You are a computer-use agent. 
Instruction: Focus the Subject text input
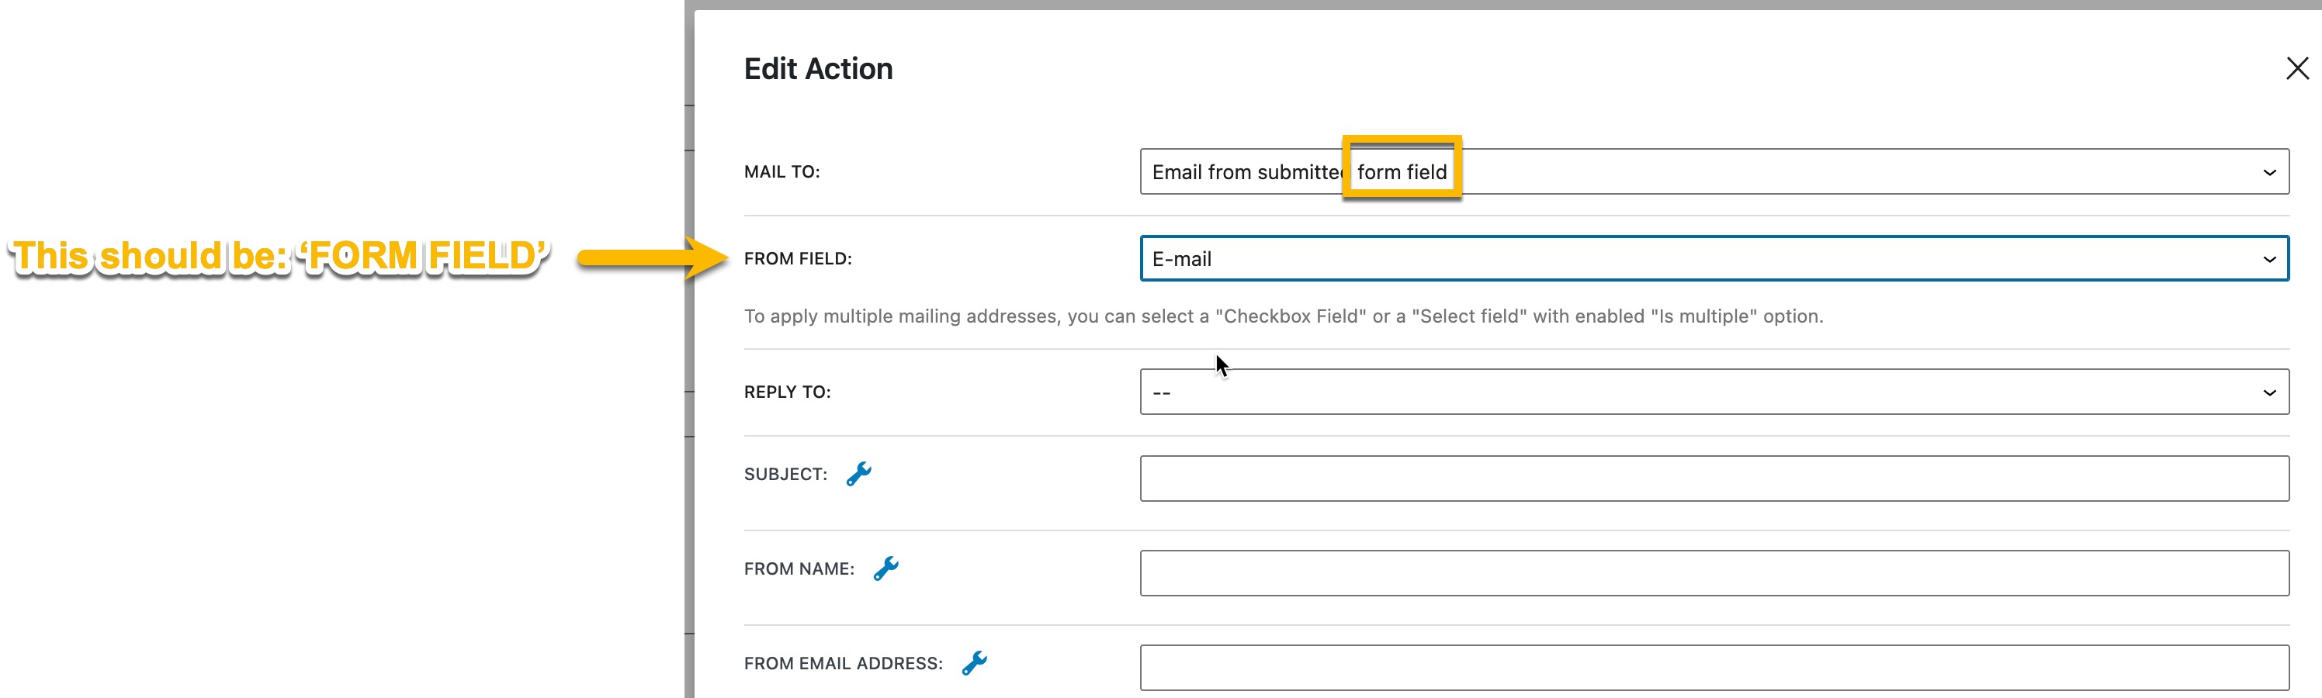(x=1714, y=479)
